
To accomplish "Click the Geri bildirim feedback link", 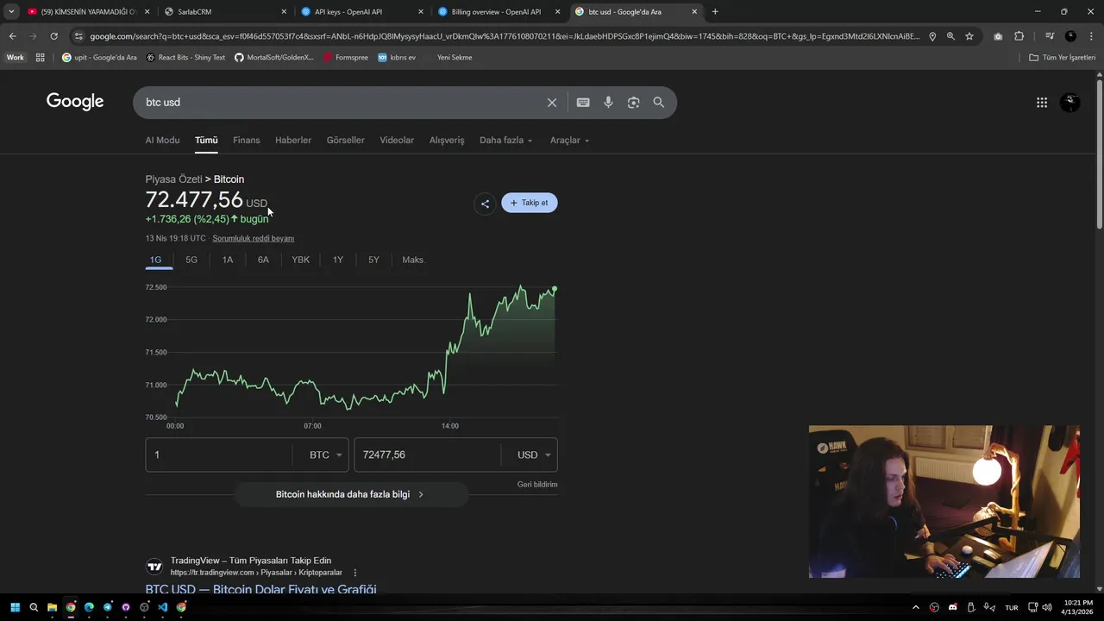I will pyautogui.click(x=537, y=485).
